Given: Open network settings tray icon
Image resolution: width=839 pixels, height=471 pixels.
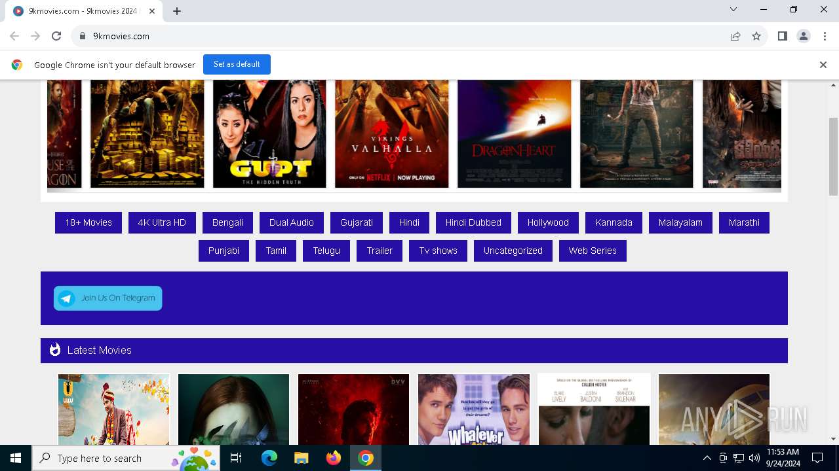Looking at the screenshot, I should coord(739,458).
